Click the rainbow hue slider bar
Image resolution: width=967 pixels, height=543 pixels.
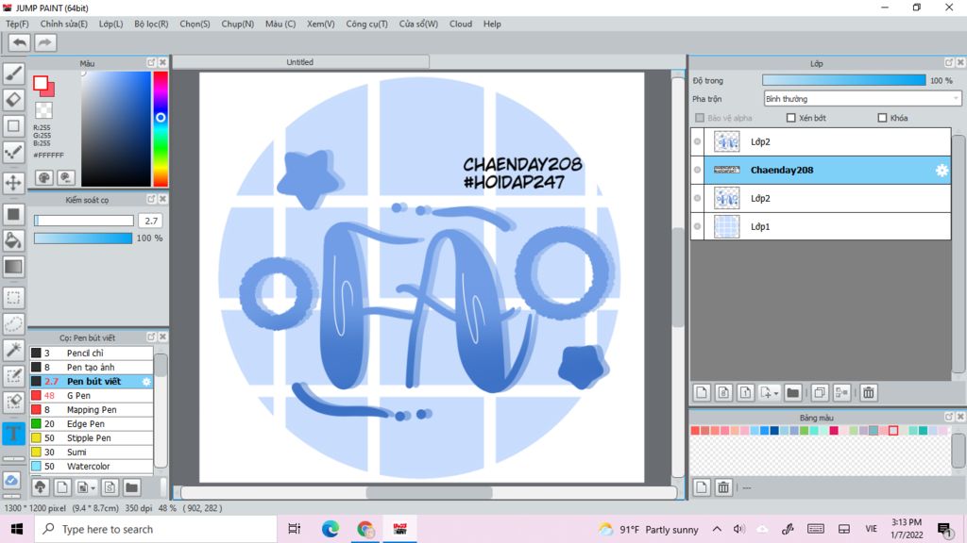[161, 128]
